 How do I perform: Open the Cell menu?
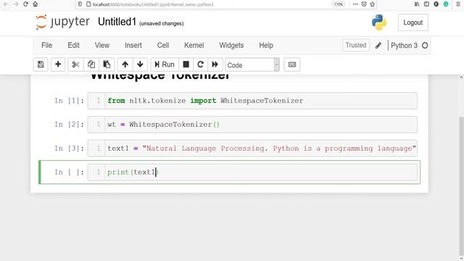pos(163,45)
